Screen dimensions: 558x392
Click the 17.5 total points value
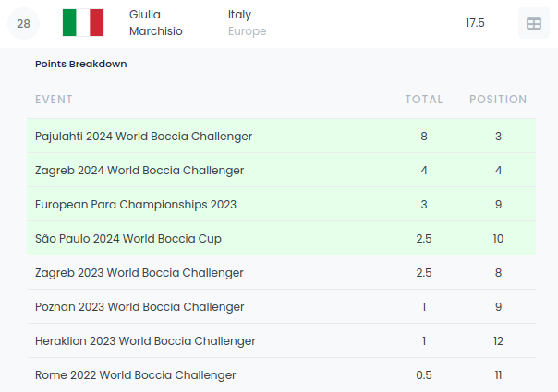click(x=475, y=23)
